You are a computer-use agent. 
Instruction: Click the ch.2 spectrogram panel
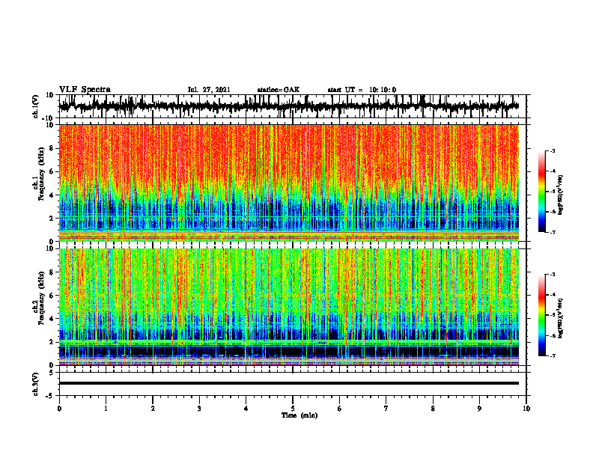(289, 307)
